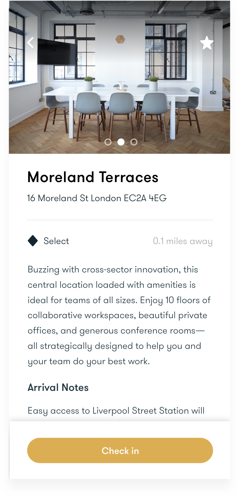The width and height of the screenshot is (239, 496).
Task: Tap the left potted plant on the table
Action: [x=88, y=83]
